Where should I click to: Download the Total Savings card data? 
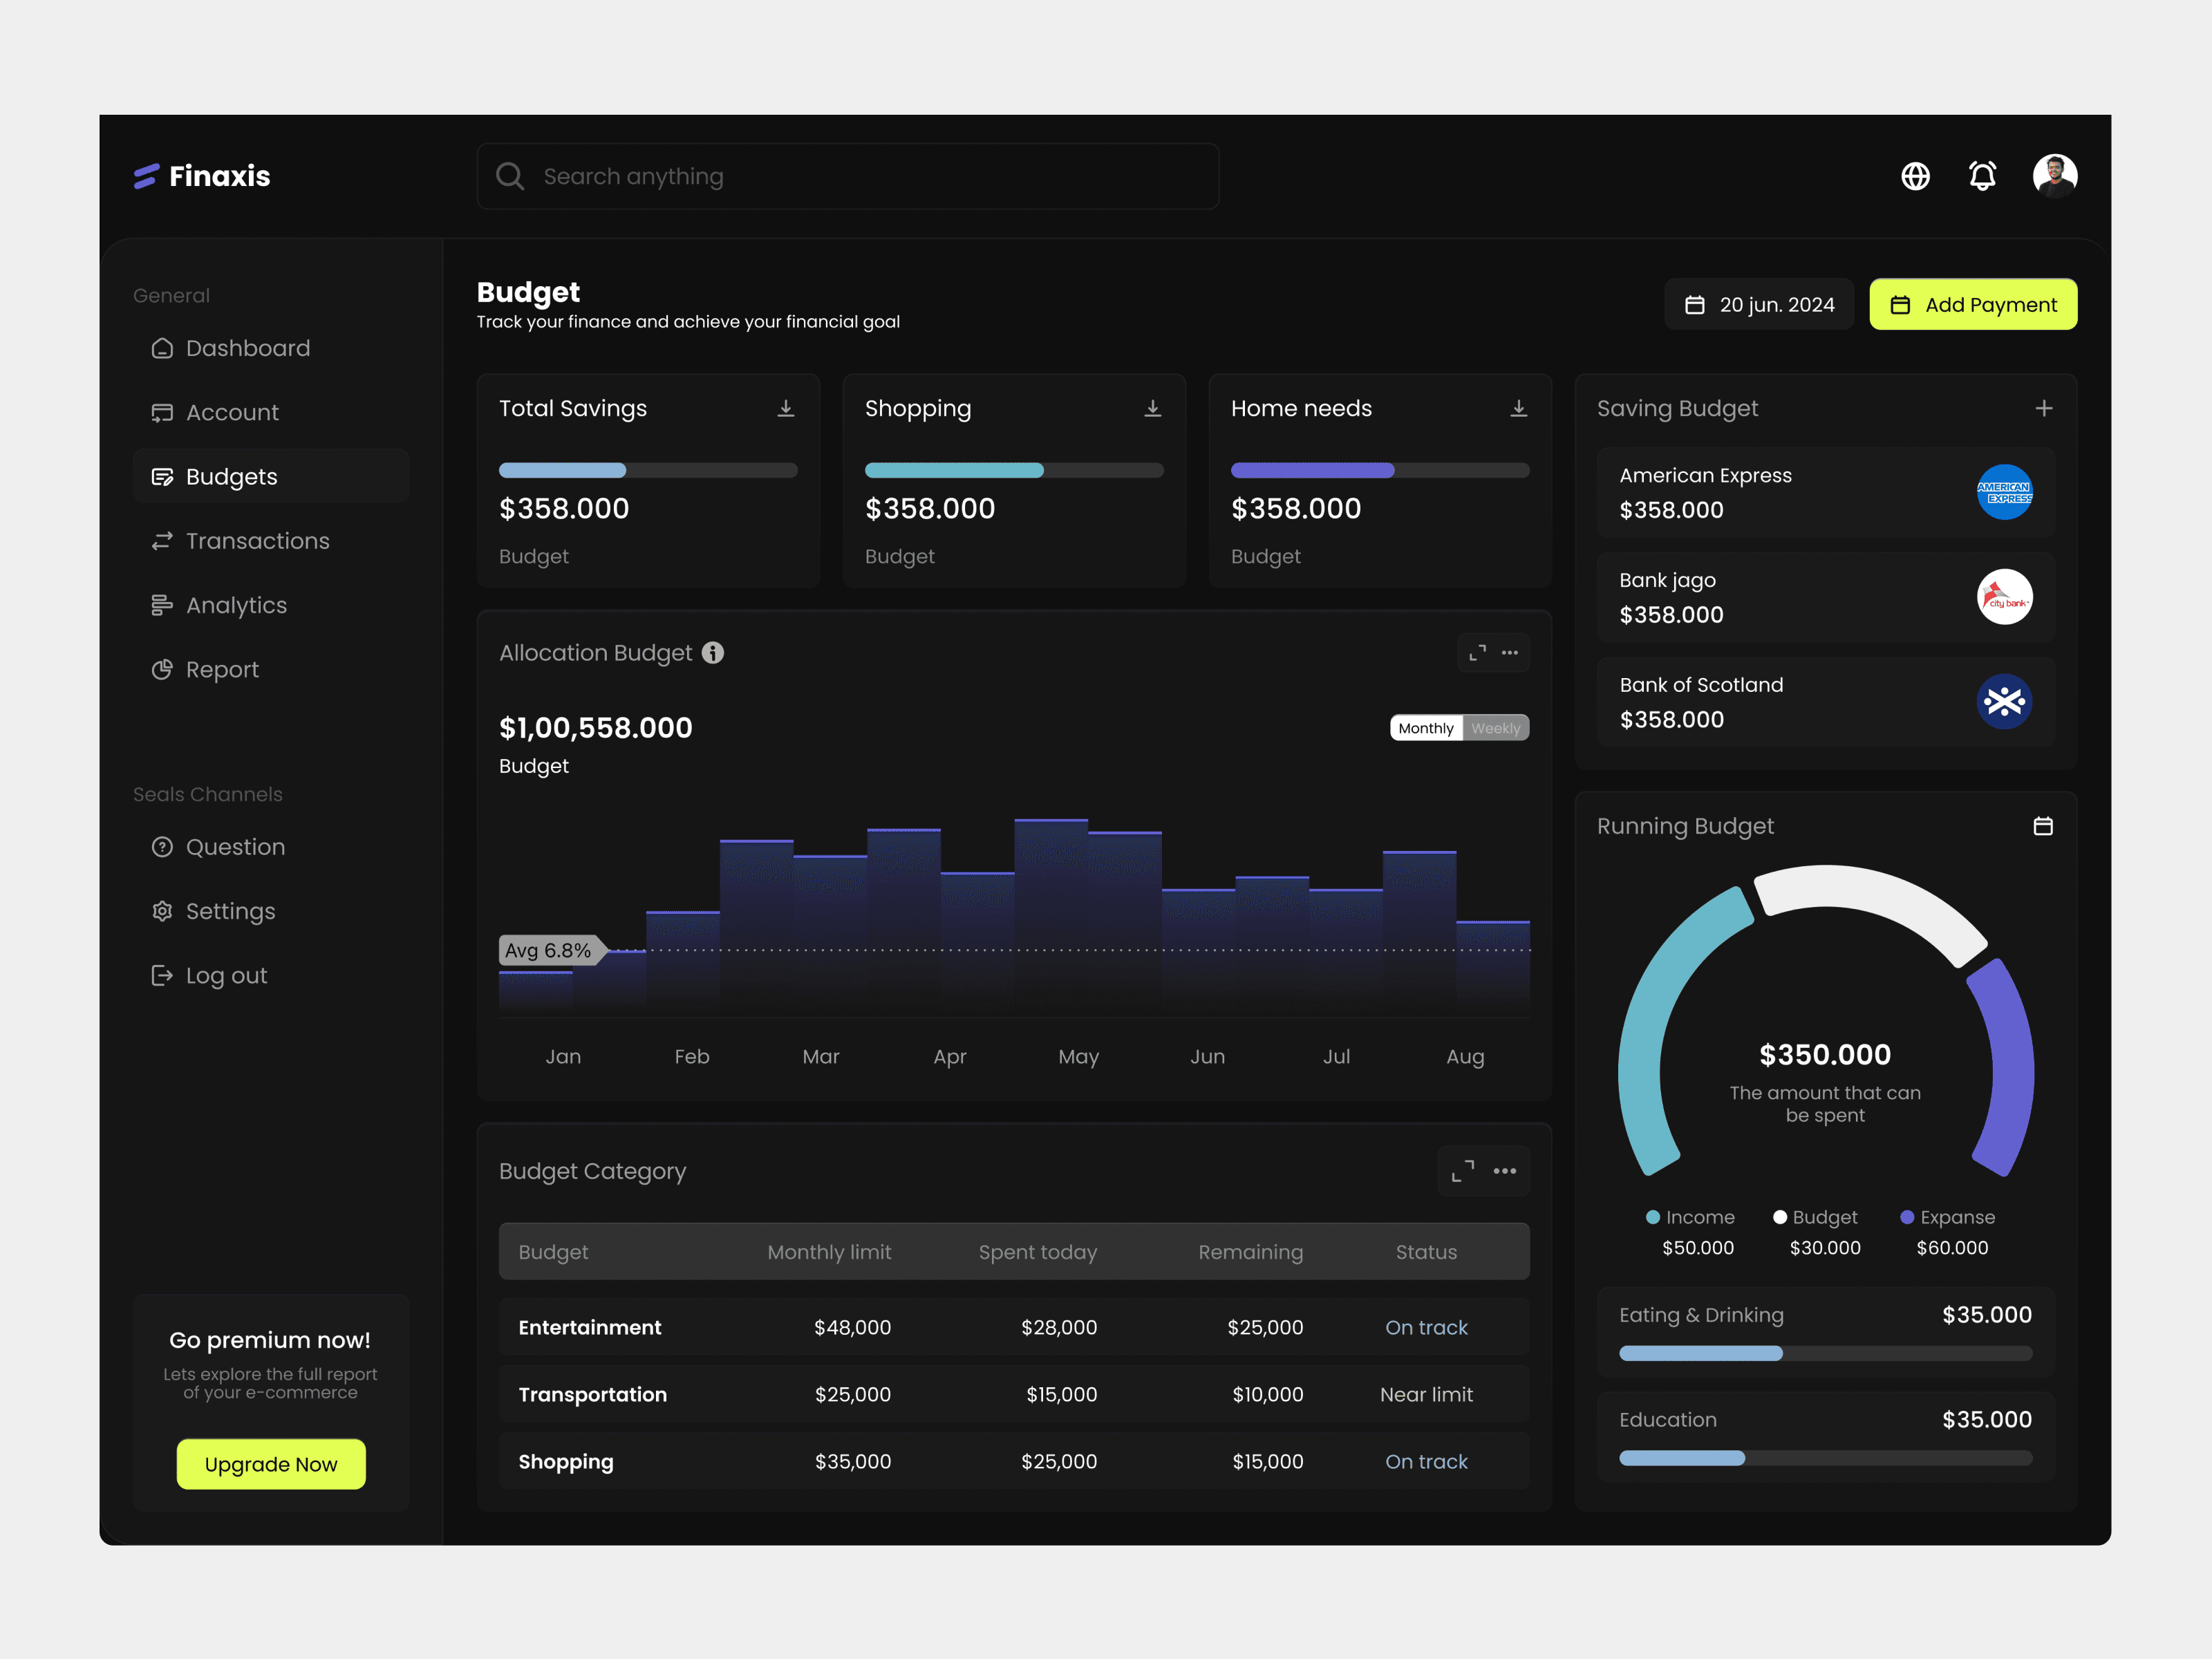point(786,408)
